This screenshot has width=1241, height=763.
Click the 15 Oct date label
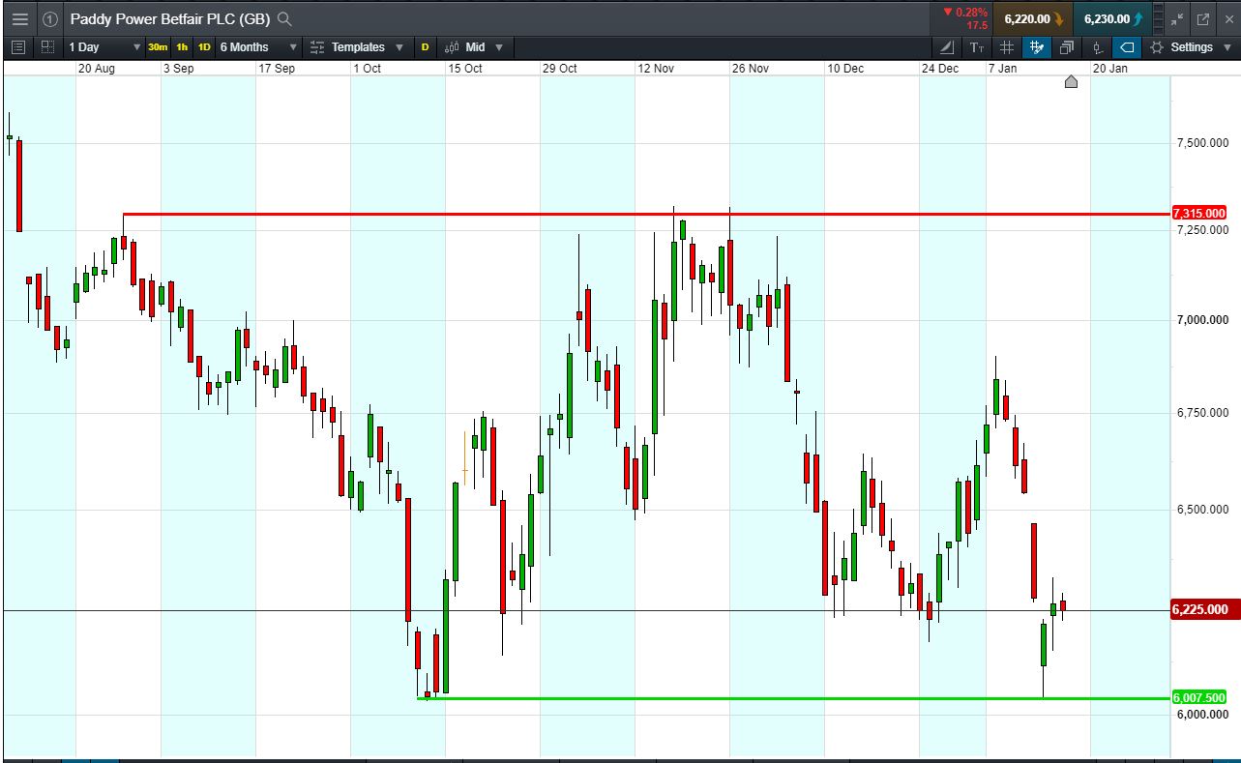click(465, 69)
